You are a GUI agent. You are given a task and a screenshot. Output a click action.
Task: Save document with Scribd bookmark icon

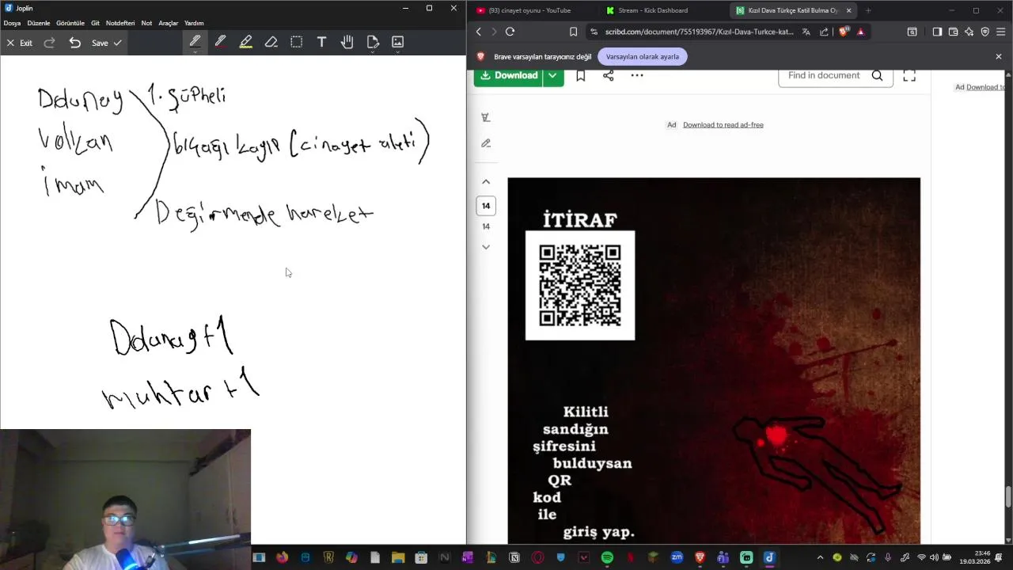click(x=581, y=76)
